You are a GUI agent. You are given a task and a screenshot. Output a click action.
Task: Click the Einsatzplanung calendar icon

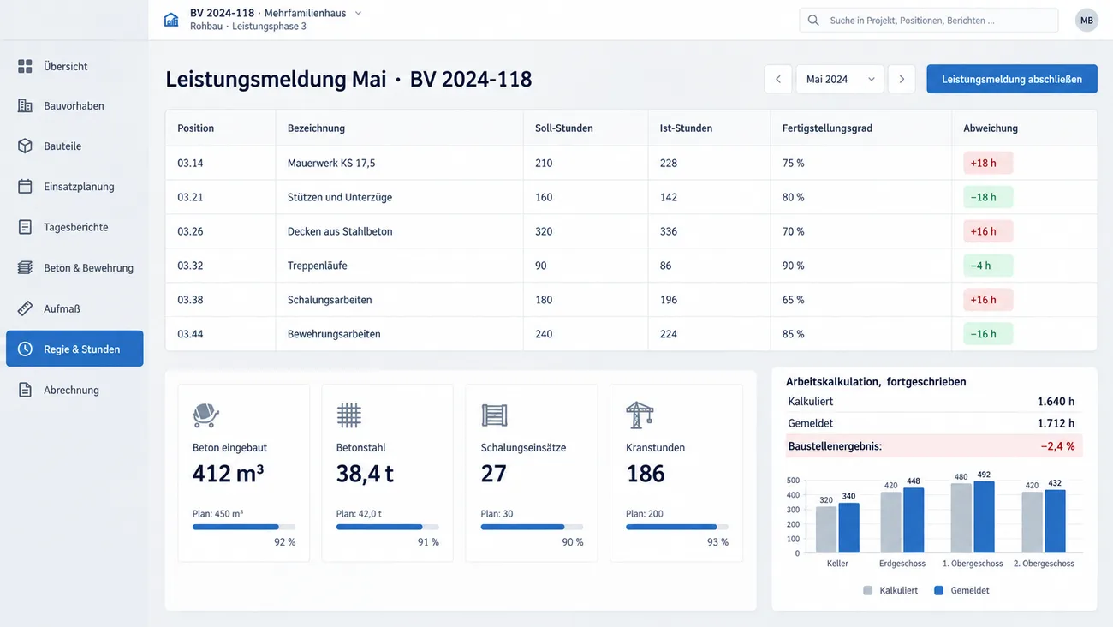25,187
